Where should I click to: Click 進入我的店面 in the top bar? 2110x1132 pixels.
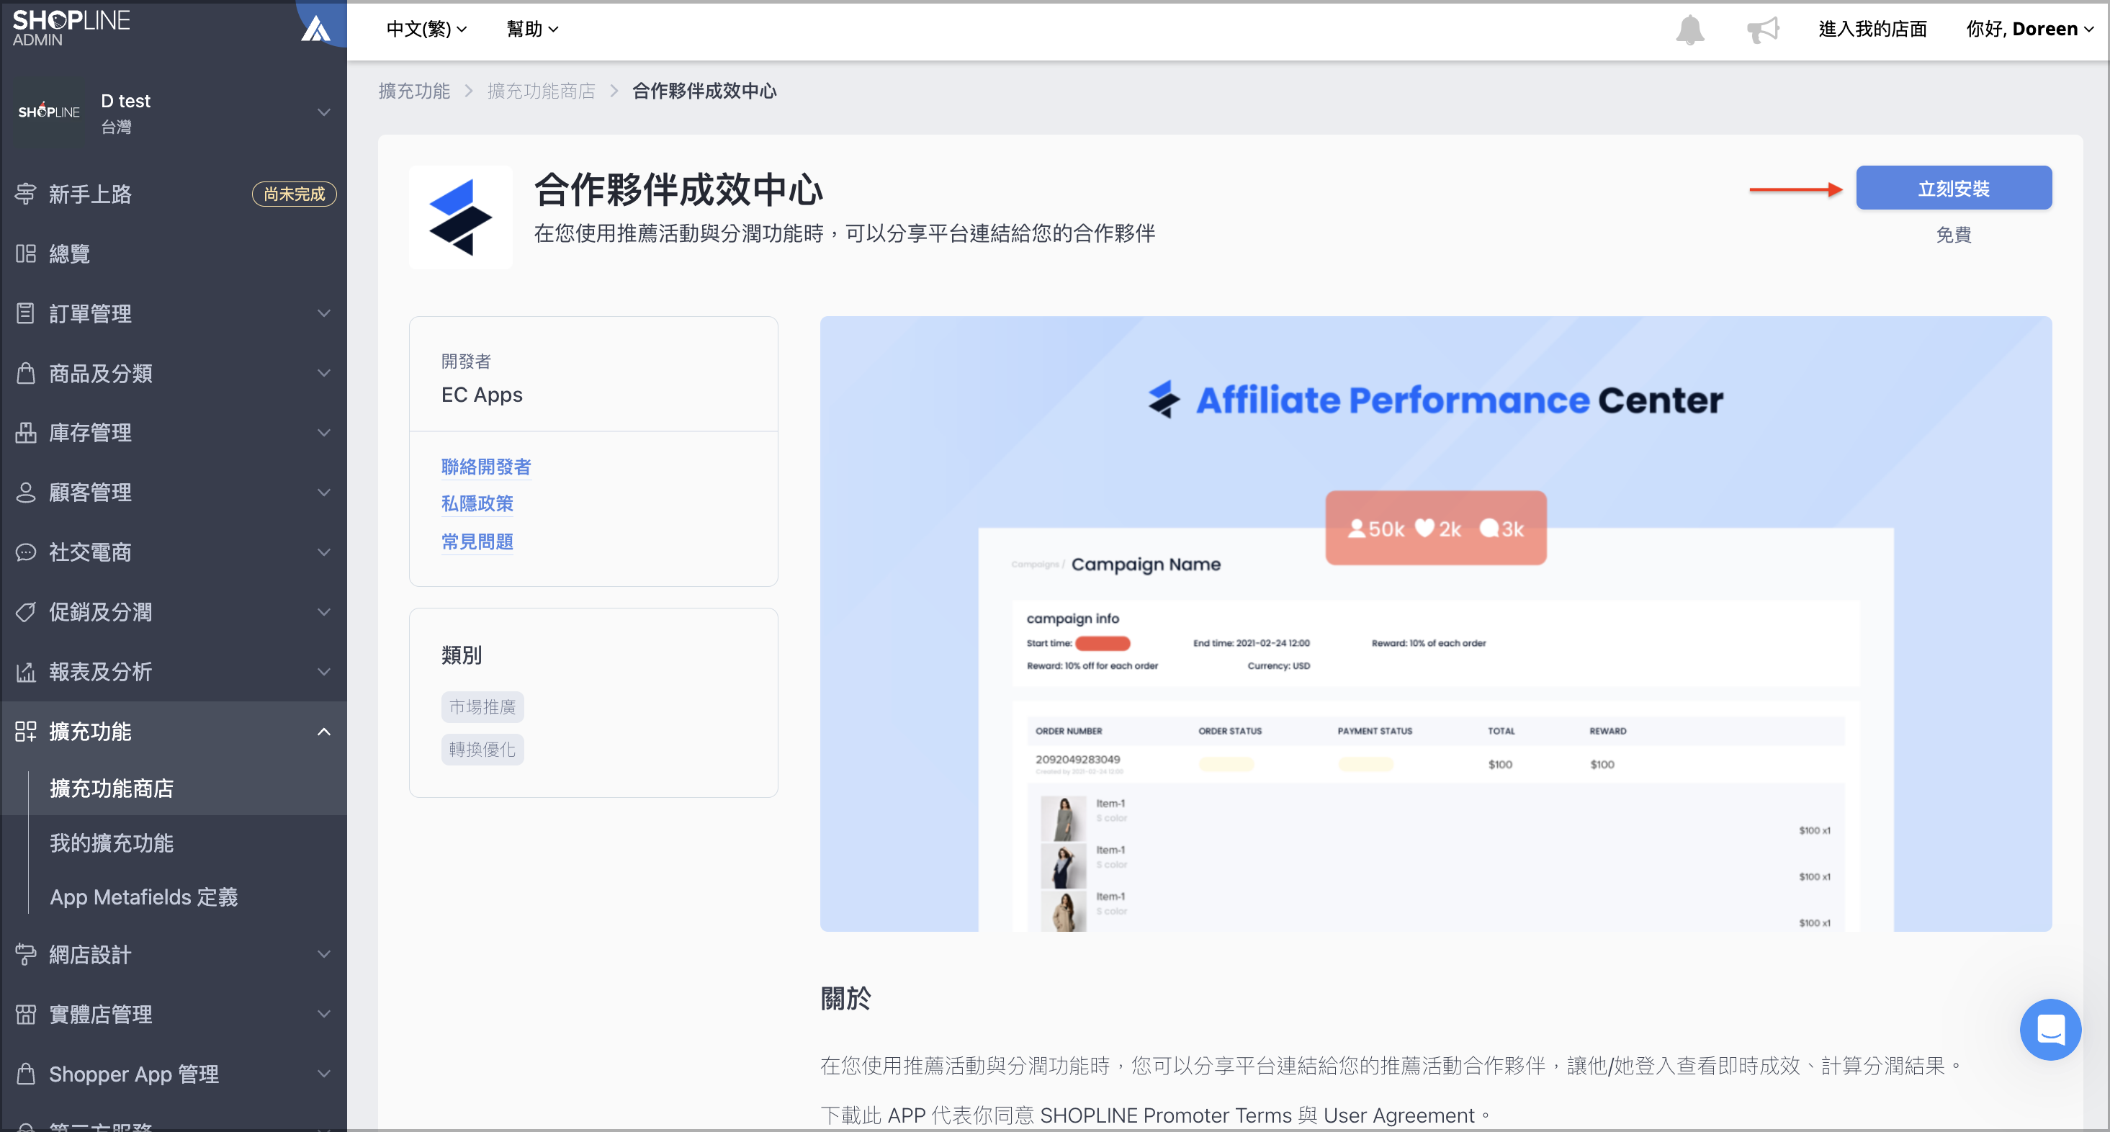click(x=1872, y=30)
